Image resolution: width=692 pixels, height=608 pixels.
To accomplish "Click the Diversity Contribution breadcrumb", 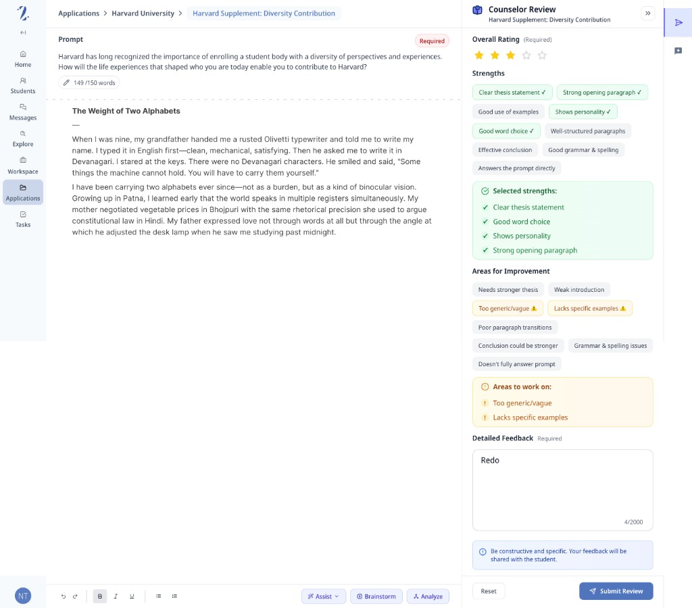I will coord(264,14).
